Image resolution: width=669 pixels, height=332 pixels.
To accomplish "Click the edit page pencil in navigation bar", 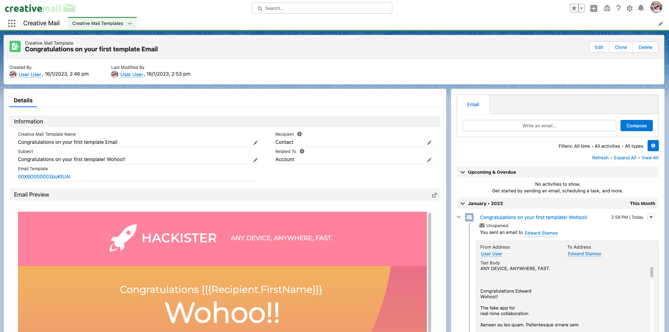I will [x=661, y=24].
